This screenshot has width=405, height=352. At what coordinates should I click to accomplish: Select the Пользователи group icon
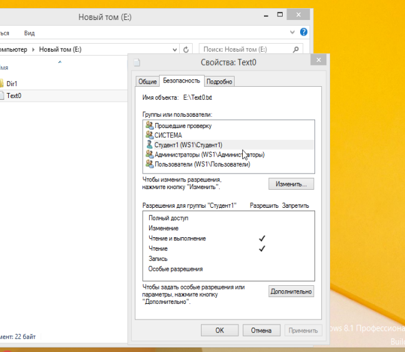(149, 164)
